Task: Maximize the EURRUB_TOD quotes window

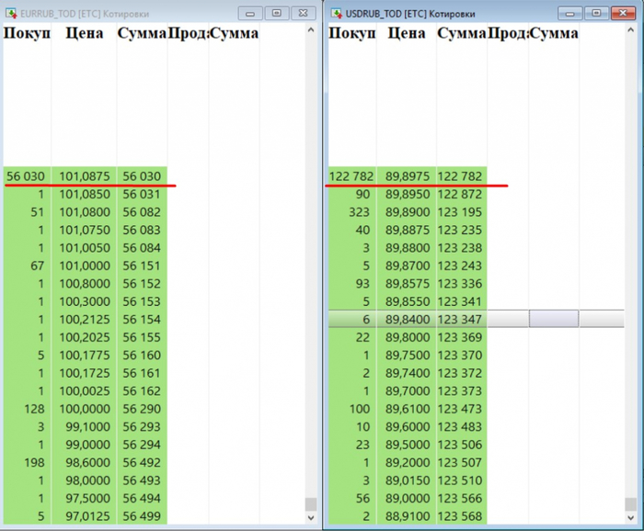Action: point(275,13)
